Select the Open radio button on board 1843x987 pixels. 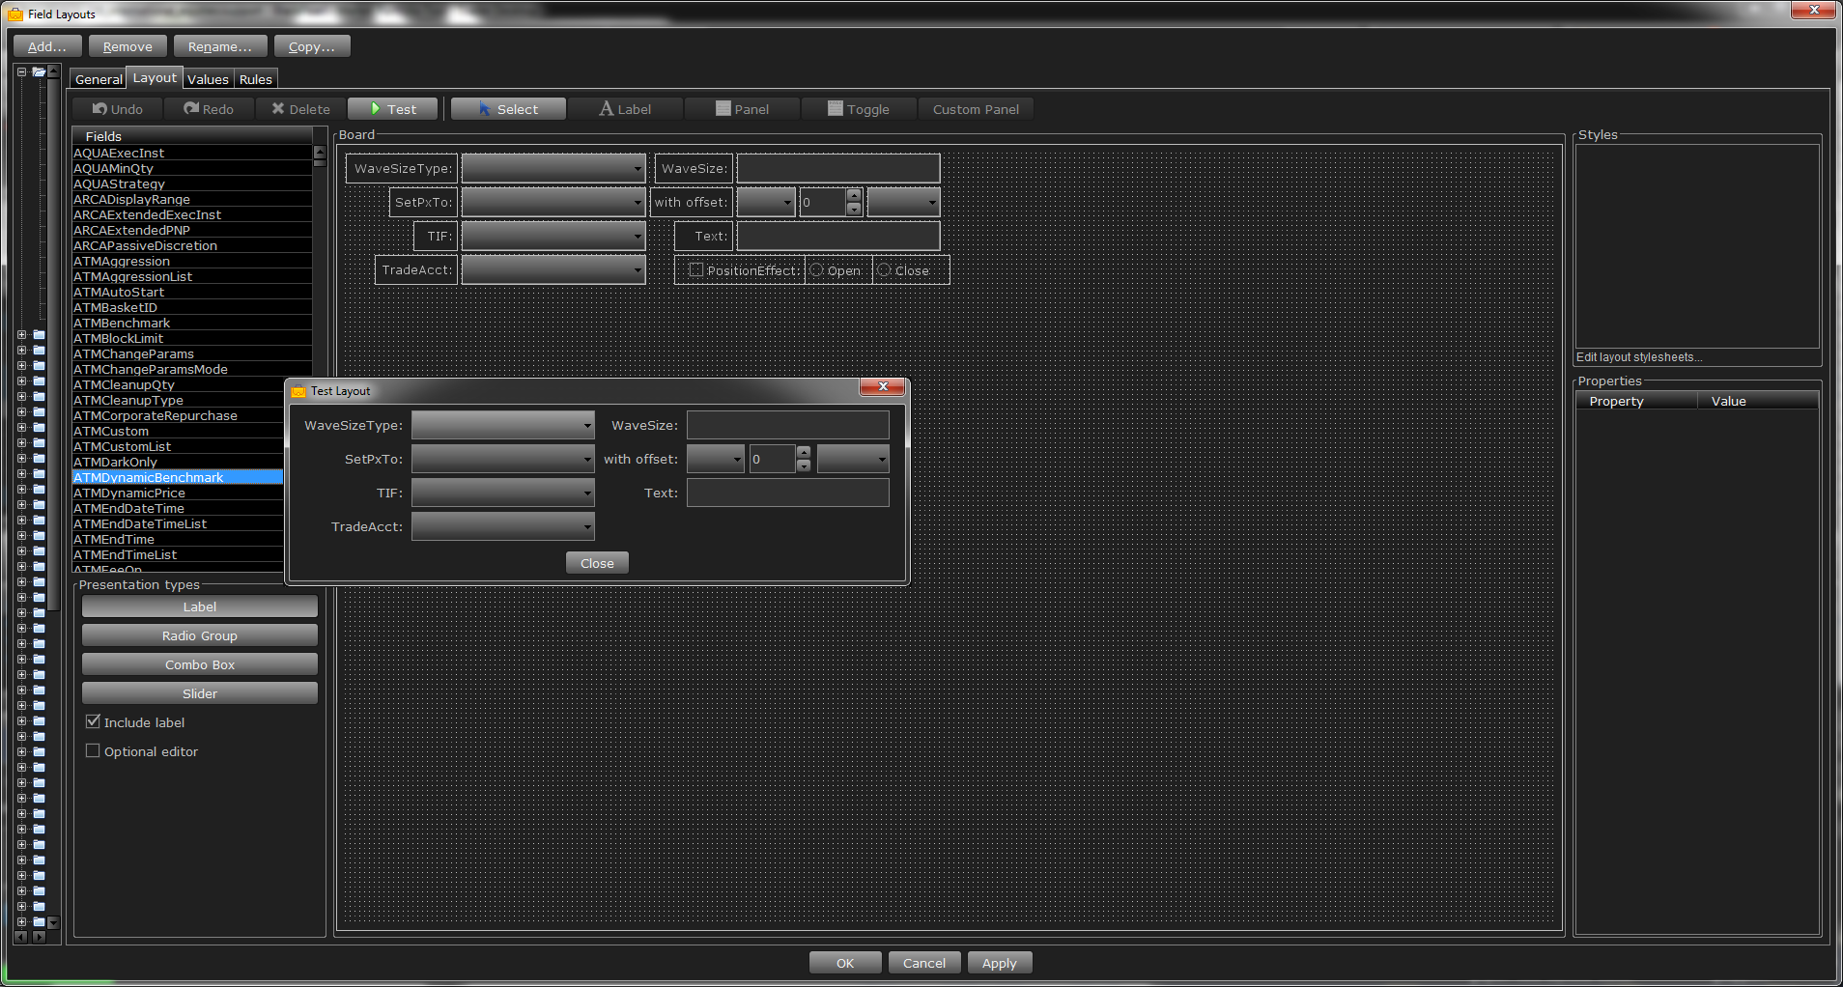pos(817,270)
